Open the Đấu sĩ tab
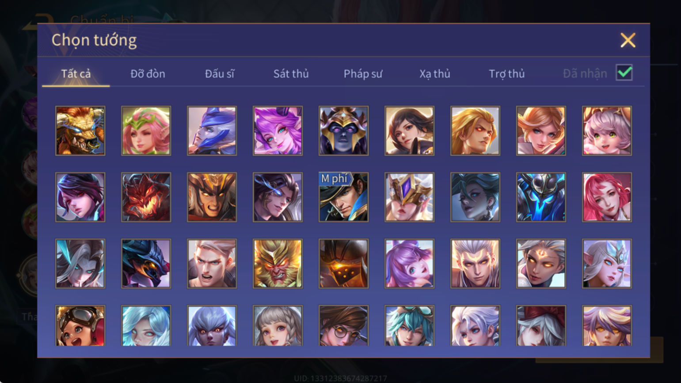681x383 pixels. 220,74
